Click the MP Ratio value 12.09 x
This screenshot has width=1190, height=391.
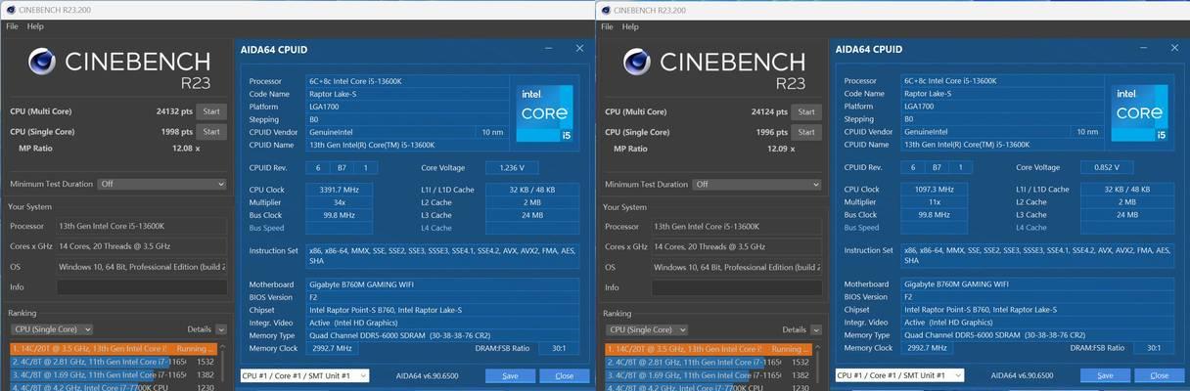click(781, 149)
